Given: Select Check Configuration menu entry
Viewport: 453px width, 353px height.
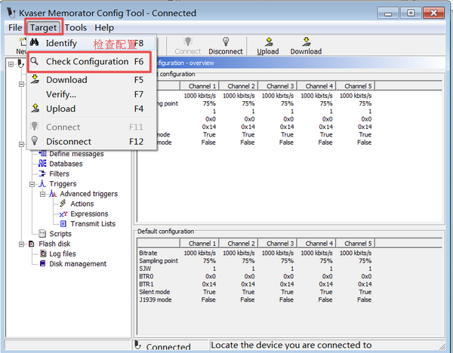Looking at the screenshot, I should (92, 62).
